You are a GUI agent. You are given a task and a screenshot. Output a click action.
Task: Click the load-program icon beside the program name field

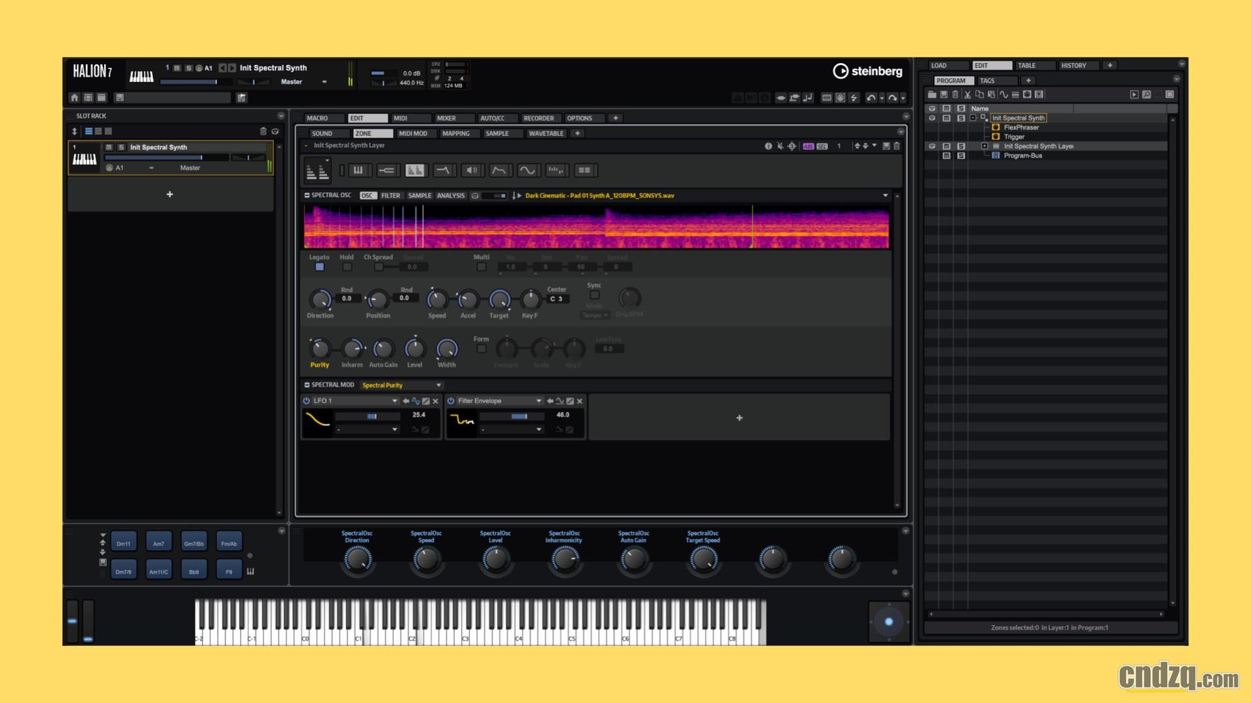pyautogui.click(x=242, y=98)
